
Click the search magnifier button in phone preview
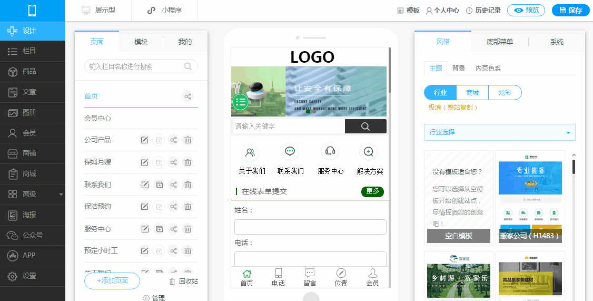coord(365,127)
